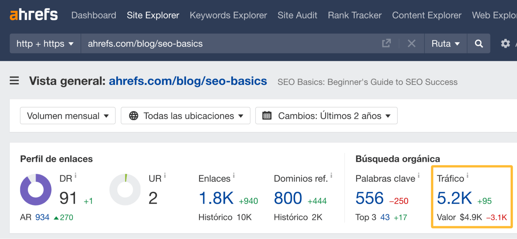Screen dimensions: 517x239
Task: Show the UR info tooltip
Action: (165, 175)
